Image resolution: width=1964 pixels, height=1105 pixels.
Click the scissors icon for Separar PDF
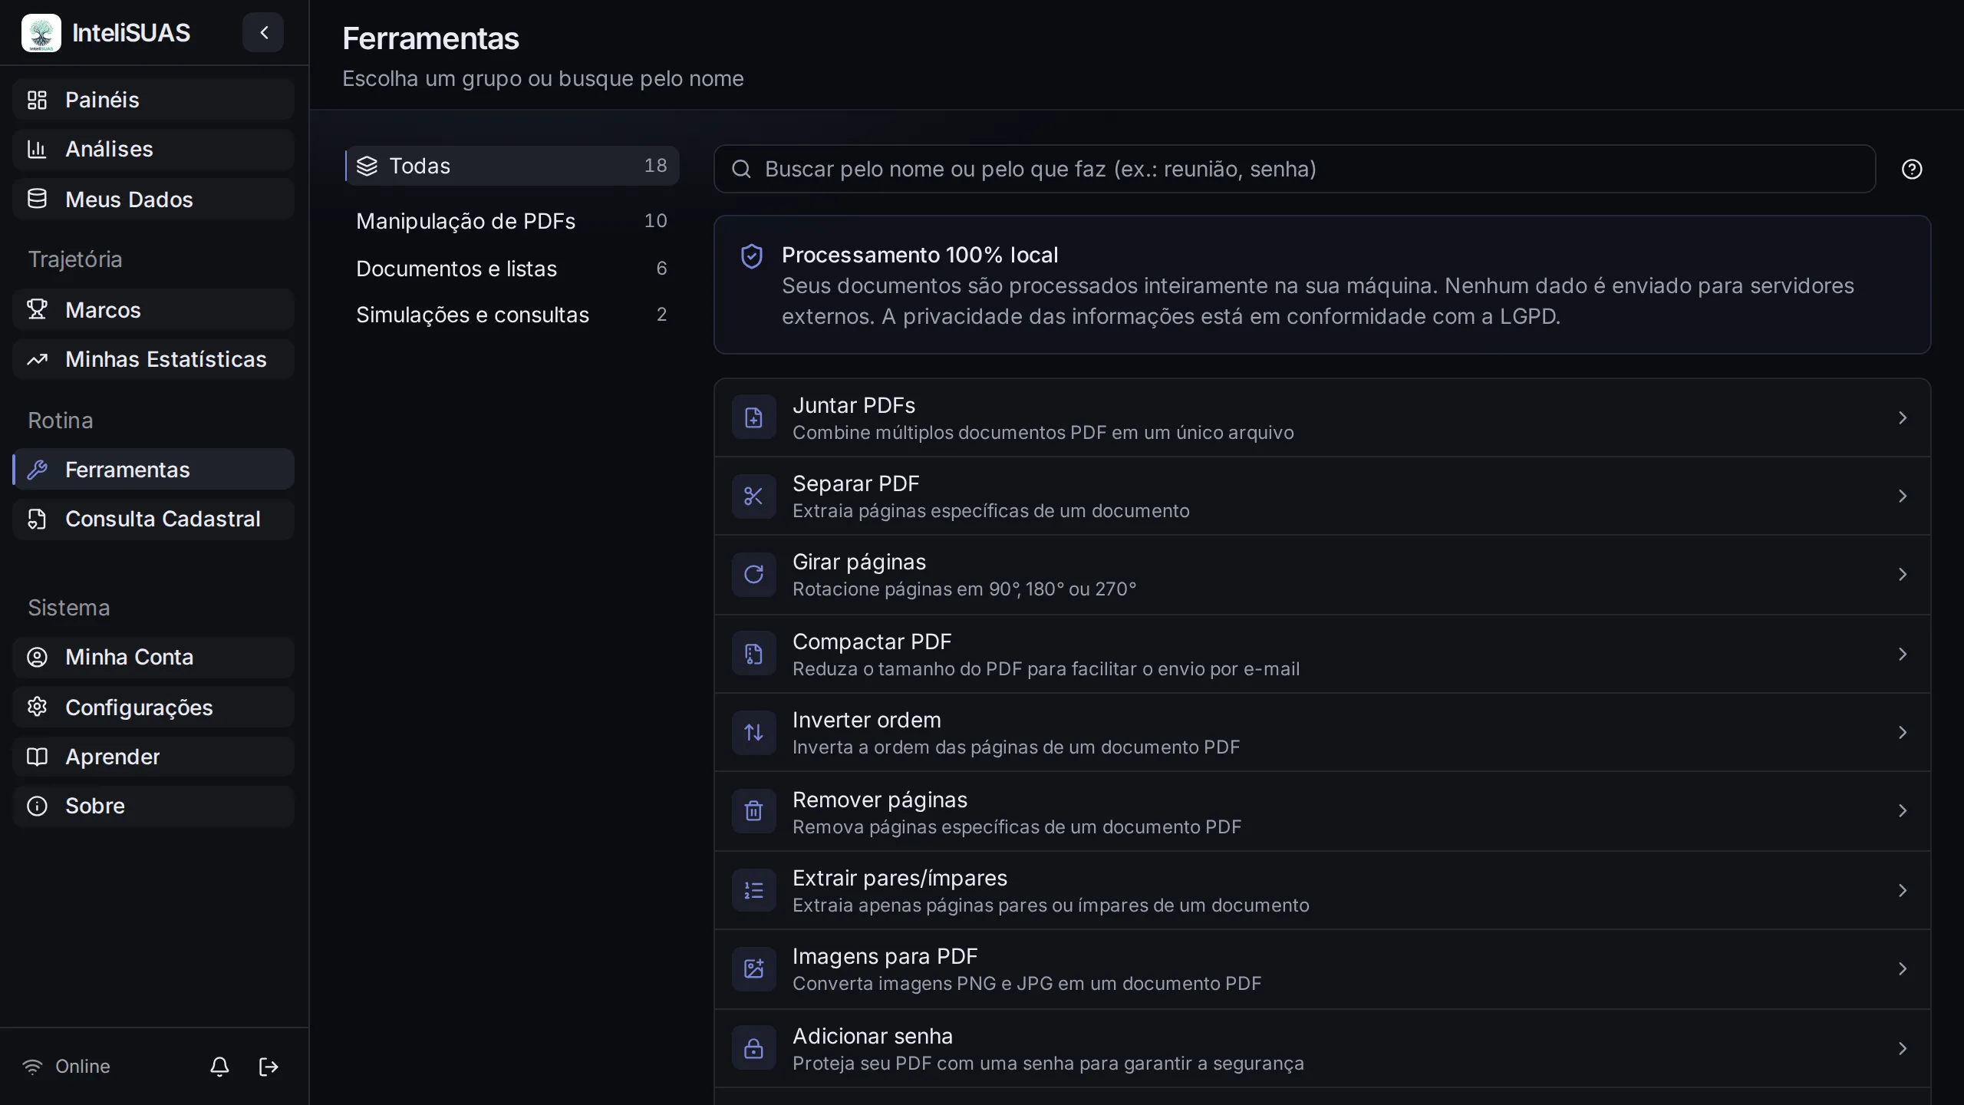tap(753, 496)
